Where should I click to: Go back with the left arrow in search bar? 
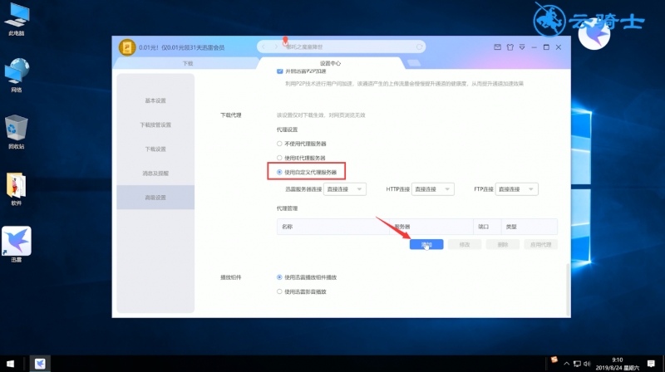(264, 46)
